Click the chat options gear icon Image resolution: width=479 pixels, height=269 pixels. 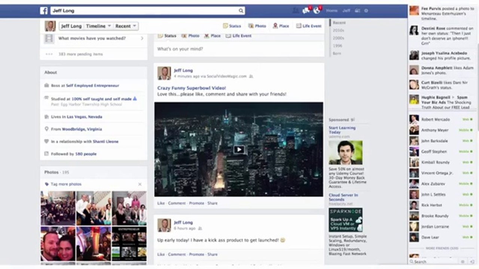click(x=463, y=262)
